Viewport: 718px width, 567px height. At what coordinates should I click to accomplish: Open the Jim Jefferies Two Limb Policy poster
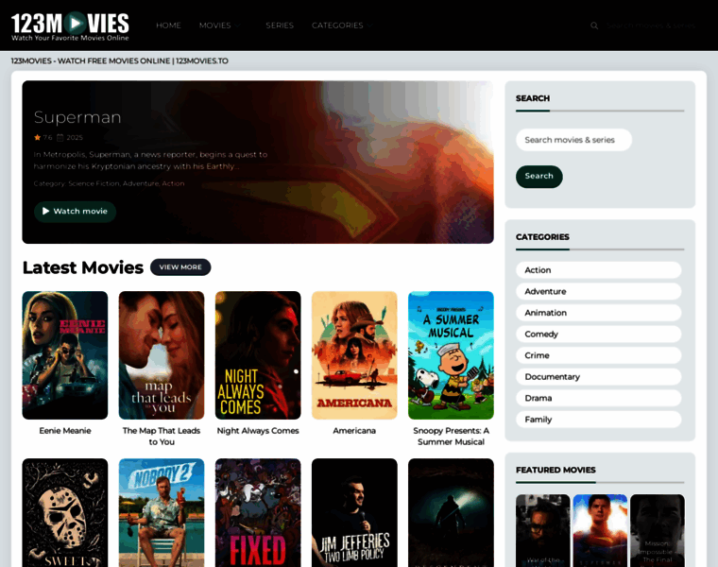354,512
